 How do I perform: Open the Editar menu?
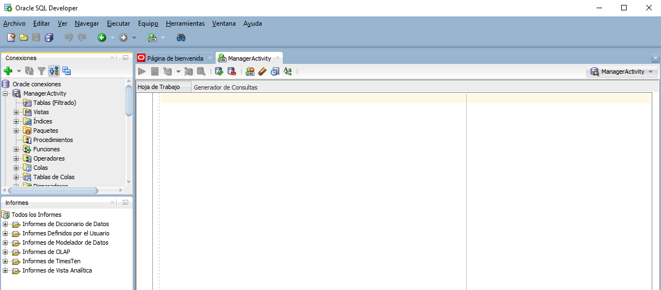[41, 23]
